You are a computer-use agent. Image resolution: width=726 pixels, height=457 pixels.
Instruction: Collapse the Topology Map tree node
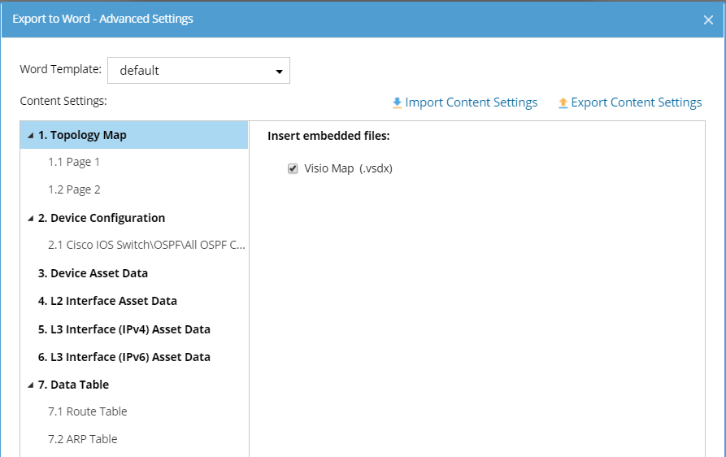pos(30,136)
